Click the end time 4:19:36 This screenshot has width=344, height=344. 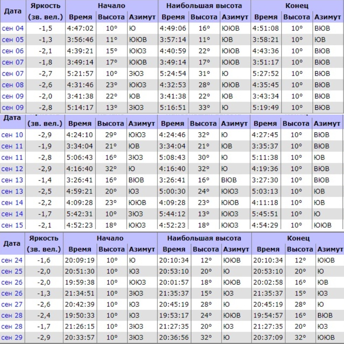pos(265,169)
